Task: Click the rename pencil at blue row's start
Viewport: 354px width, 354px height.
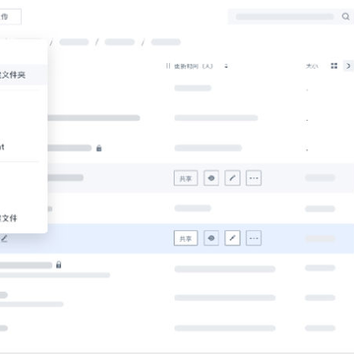Action: pos(4,239)
